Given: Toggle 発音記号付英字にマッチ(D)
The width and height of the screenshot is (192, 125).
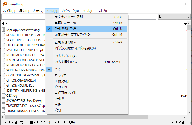Looking at the screenshot, I should pyautogui.click(x=86, y=35).
